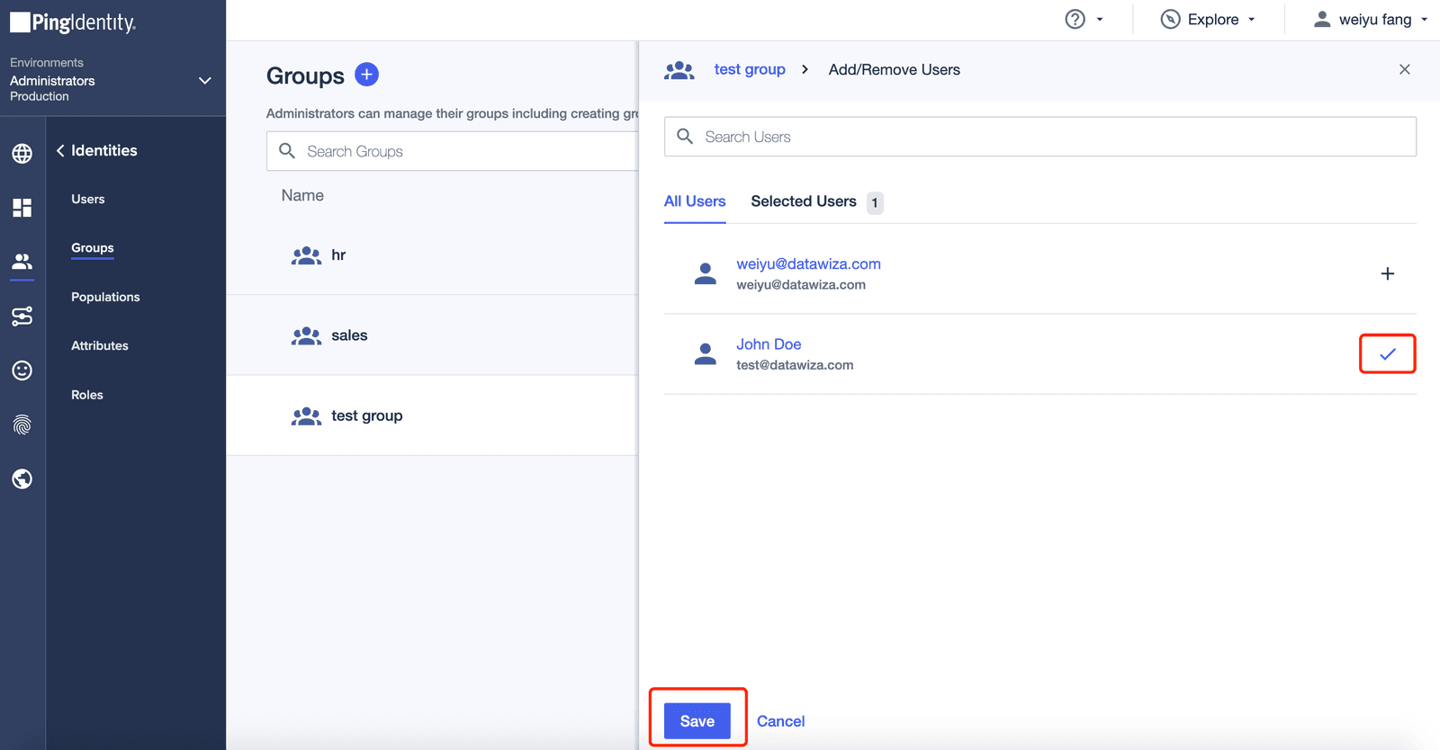Click the sales group icon
The image size is (1440, 750).
pos(306,335)
